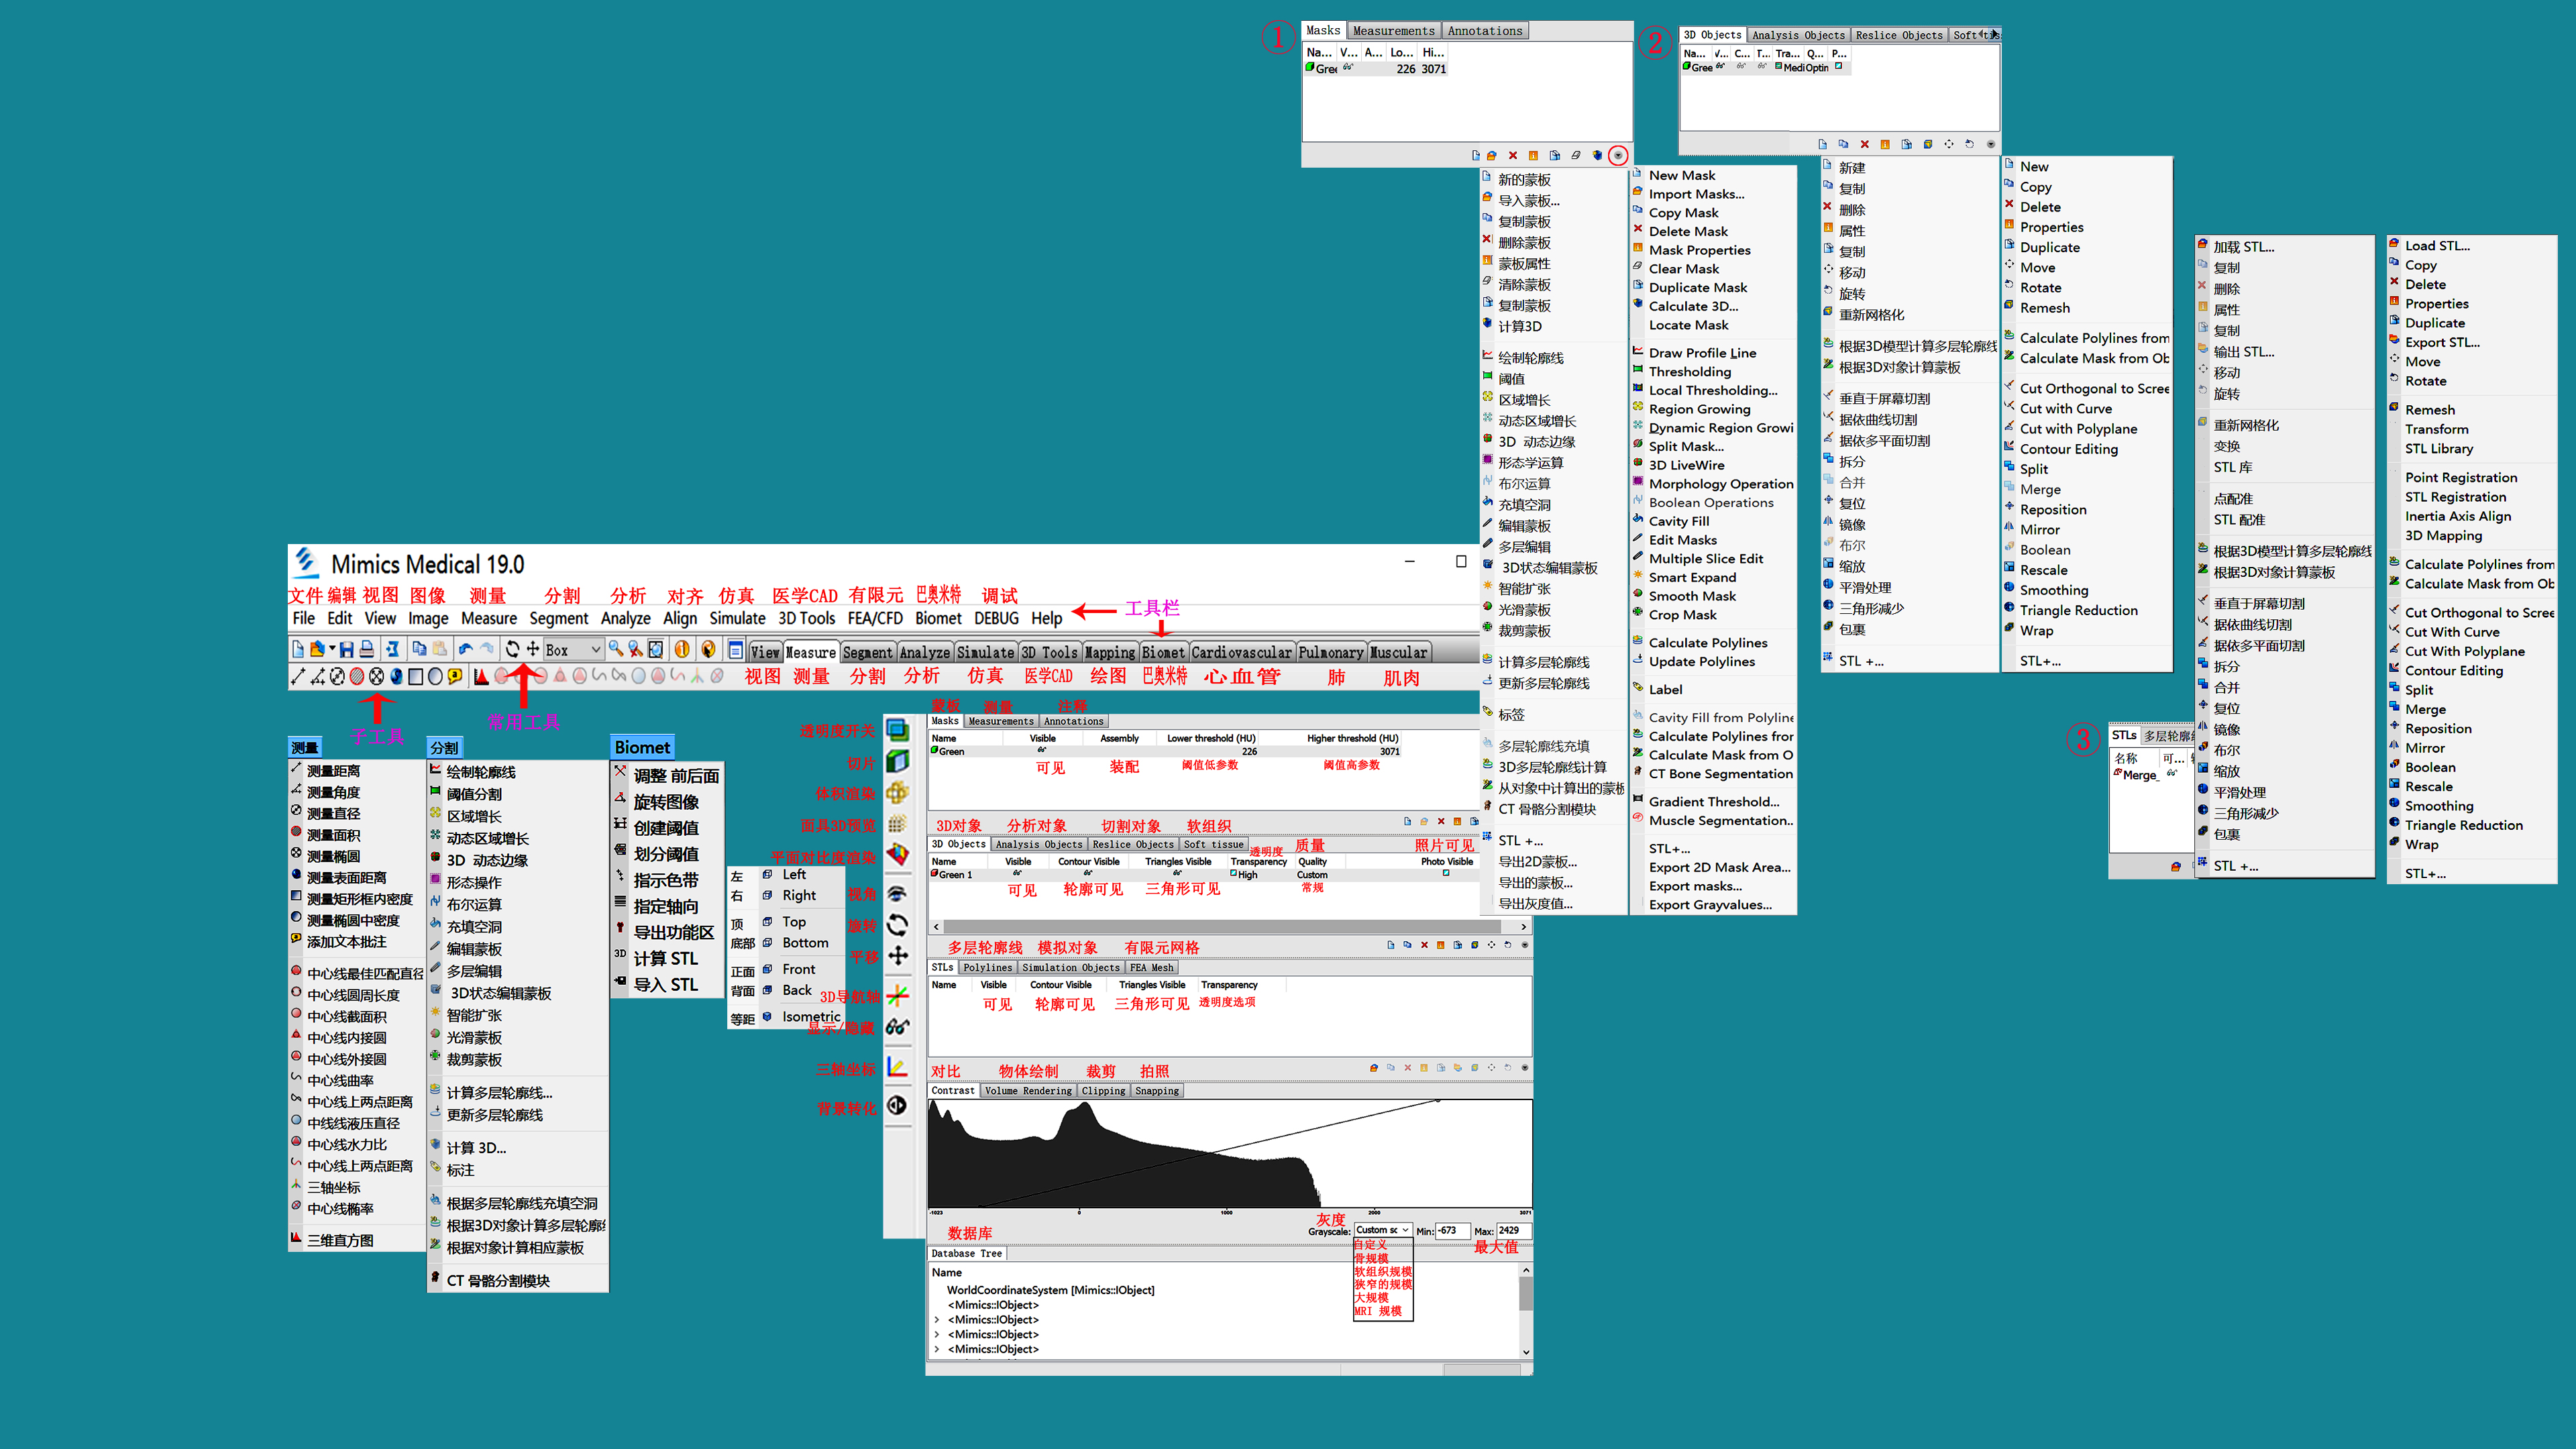Click the Thresholding histogram toolbar icon
2576x1449 pixels.
(482, 677)
